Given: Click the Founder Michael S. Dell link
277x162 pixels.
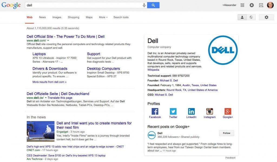Looking at the screenshot, I should (169, 80).
